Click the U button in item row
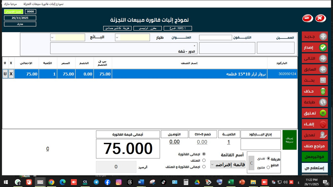The height and width of the screenshot is (187, 333). tap(5, 74)
